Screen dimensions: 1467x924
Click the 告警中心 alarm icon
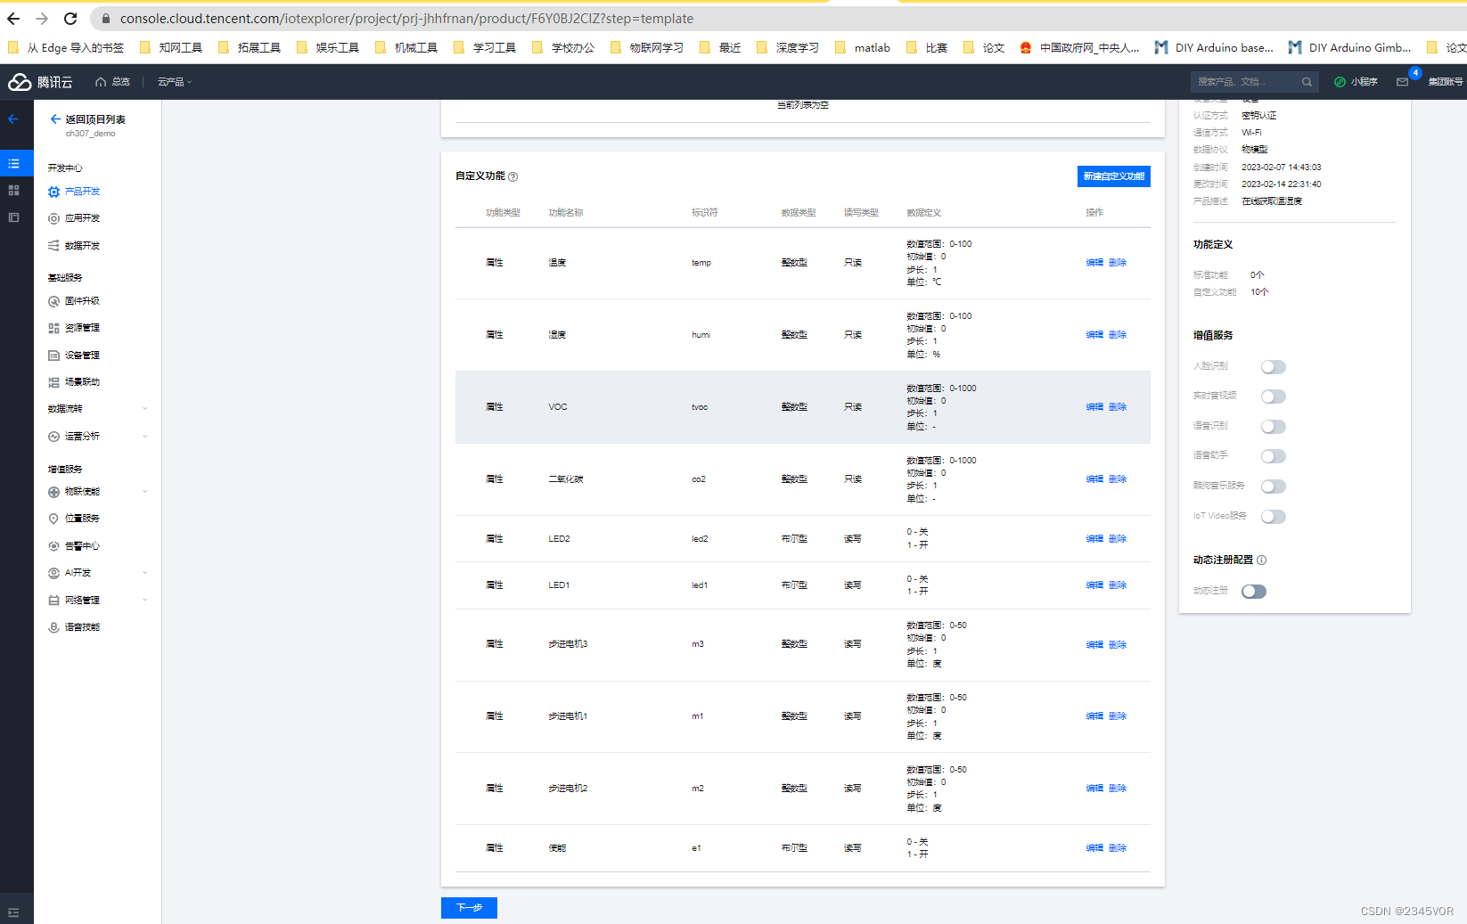(x=53, y=546)
